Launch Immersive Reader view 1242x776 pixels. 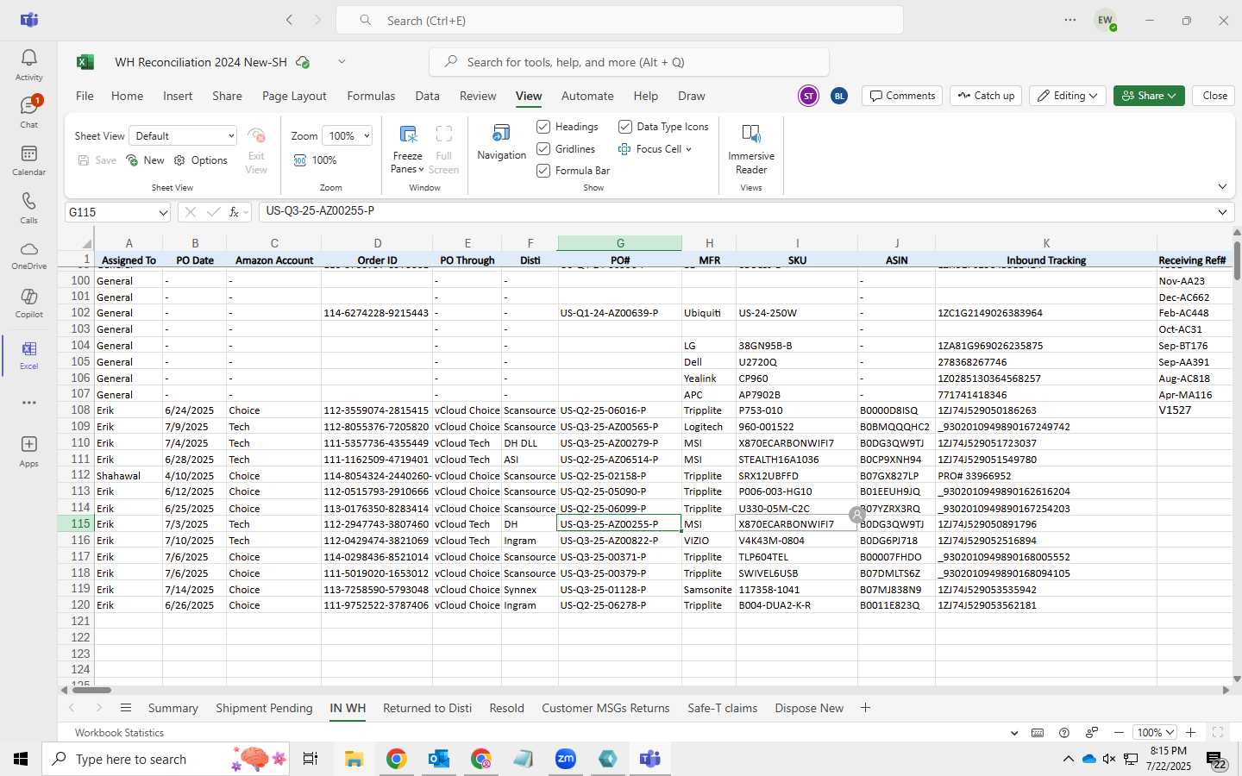pos(751,149)
